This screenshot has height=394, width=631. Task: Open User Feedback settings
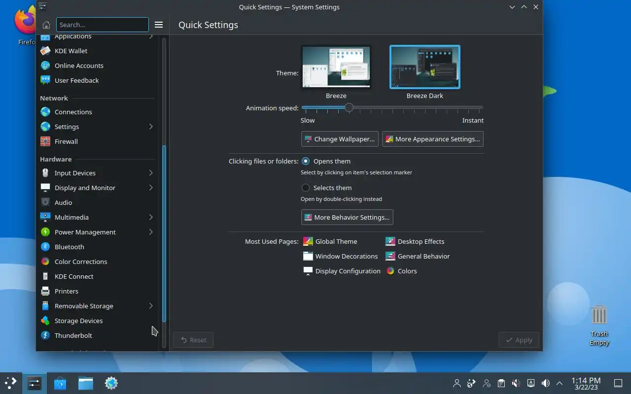pos(98,80)
